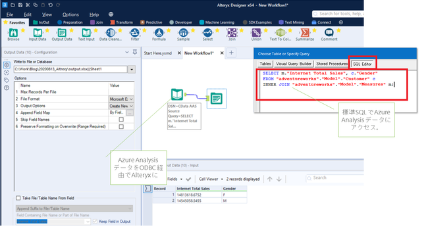Switch to the Preparation palette tab
428x240 pixels.
(x=70, y=22)
